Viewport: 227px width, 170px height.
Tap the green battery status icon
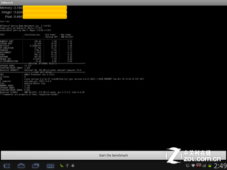pyautogui.click(x=210, y=165)
